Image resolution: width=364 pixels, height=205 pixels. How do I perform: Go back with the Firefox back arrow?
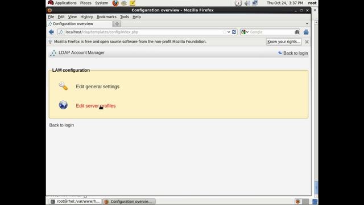tap(52, 32)
